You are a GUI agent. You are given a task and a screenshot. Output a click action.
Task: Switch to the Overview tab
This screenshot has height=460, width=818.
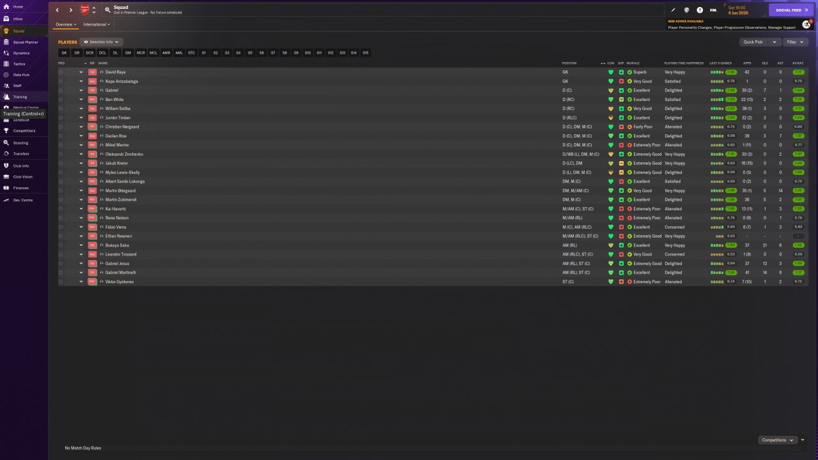pos(65,24)
